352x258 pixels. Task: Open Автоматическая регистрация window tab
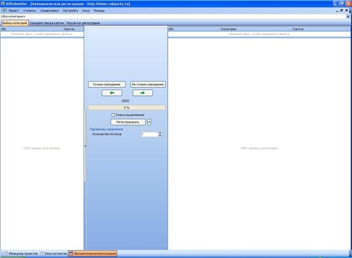tap(92, 254)
